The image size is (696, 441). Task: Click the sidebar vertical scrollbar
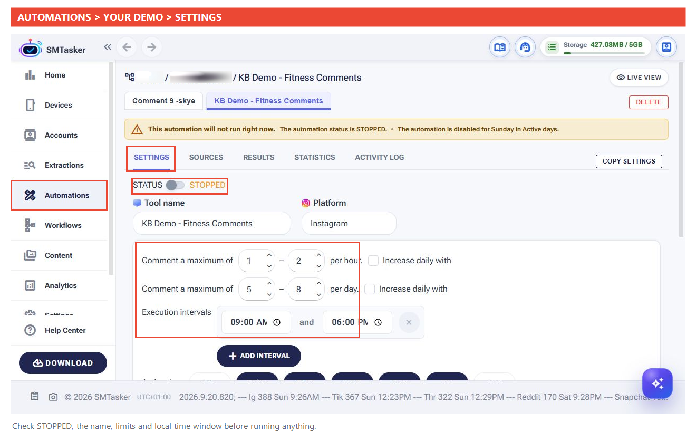click(111, 168)
